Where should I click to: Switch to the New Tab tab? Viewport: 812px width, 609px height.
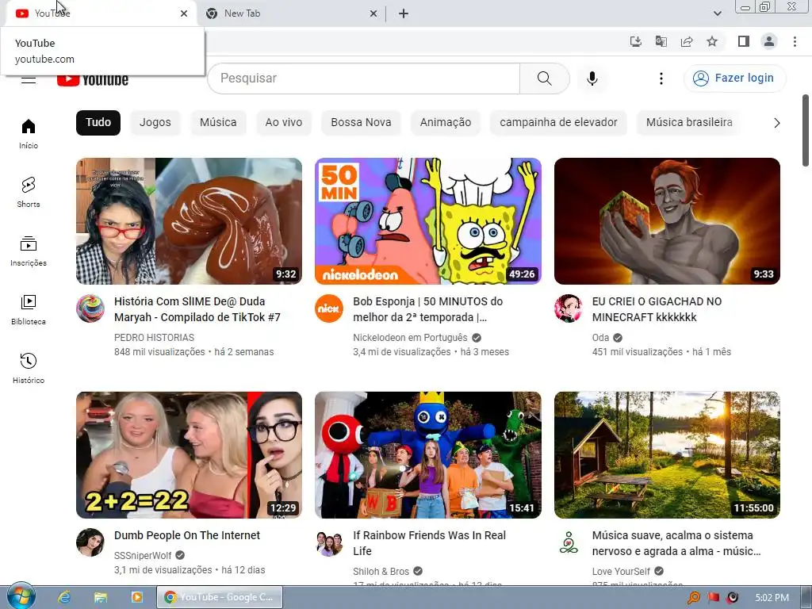(x=292, y=13)
